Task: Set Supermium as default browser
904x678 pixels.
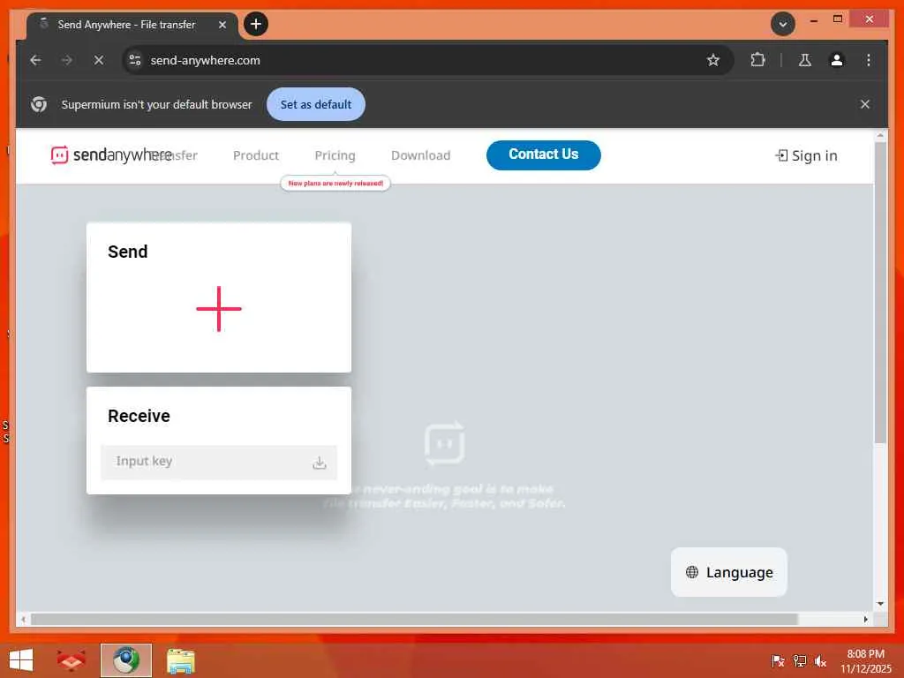Action: [316, 104]
